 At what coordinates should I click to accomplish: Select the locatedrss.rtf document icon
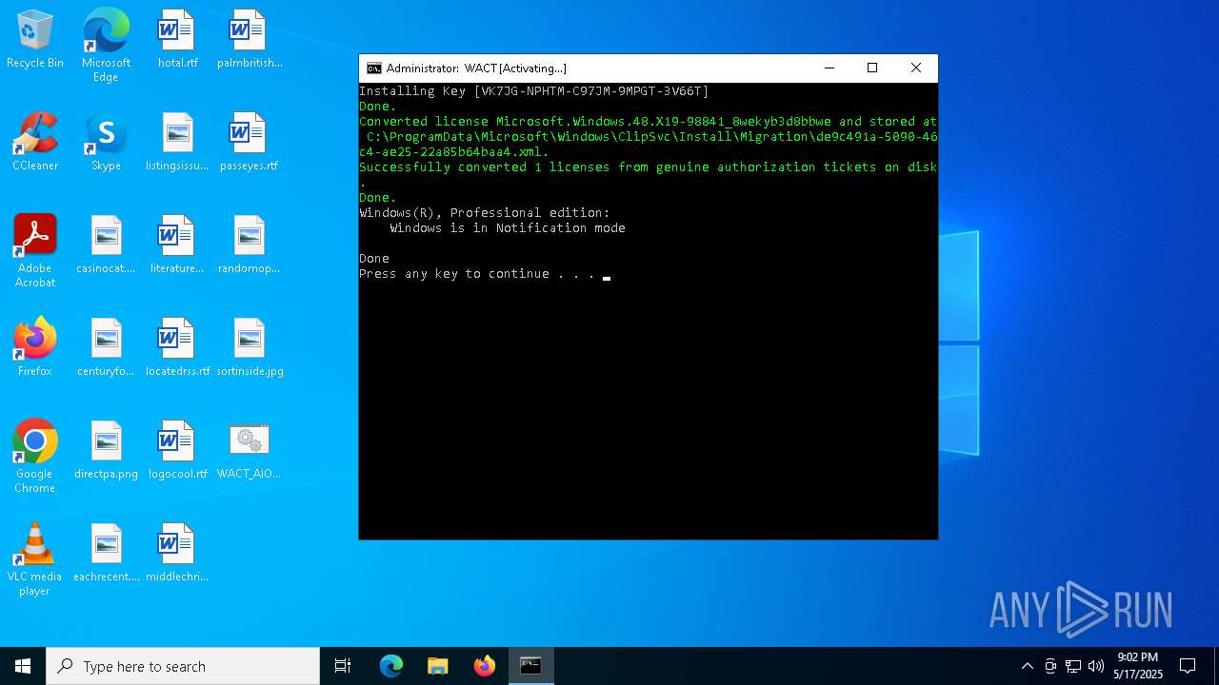177,347
